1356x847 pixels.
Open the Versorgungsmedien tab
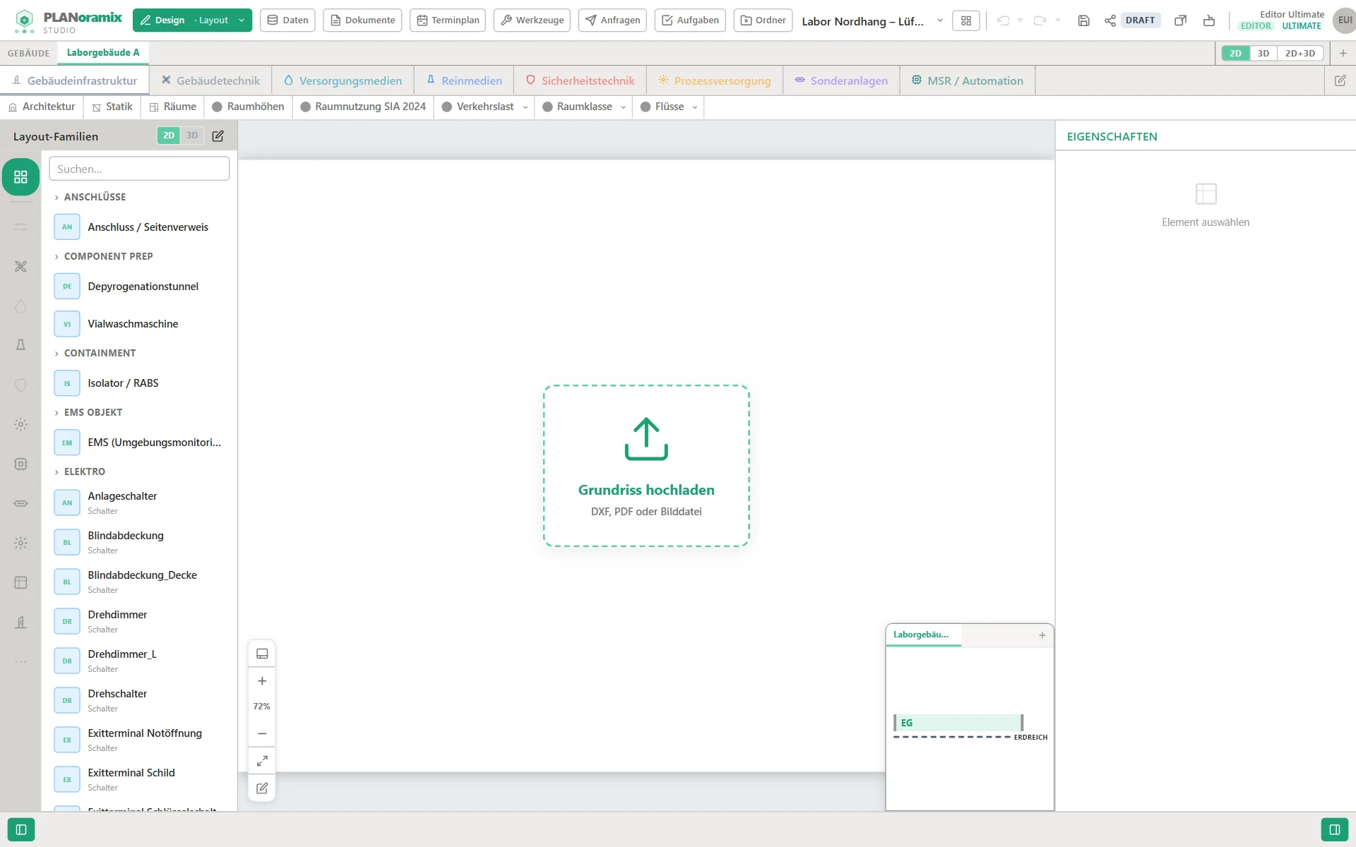(x=343, y=80)
